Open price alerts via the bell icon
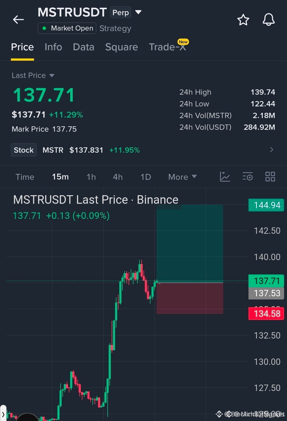287x421 pixels. tap(268, 19)
